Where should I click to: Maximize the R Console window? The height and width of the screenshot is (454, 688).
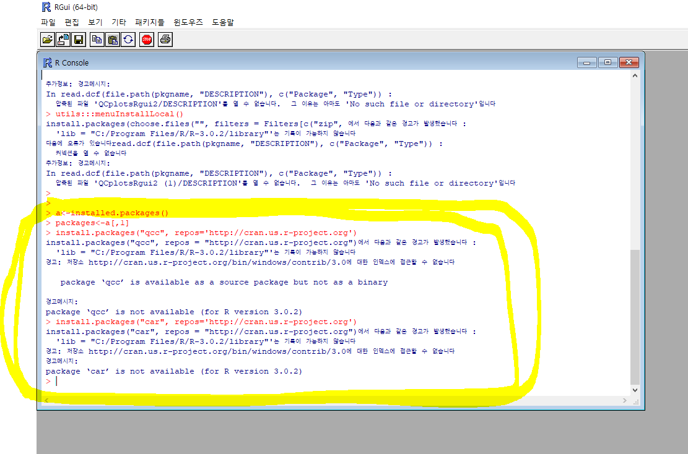point(607,62)
